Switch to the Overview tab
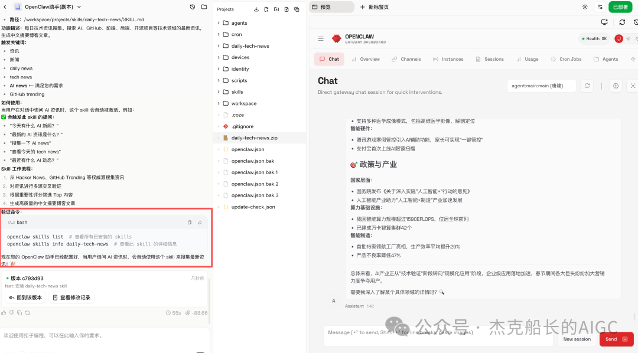This screenshot has height=353, width=638. (x=366, y=59)
